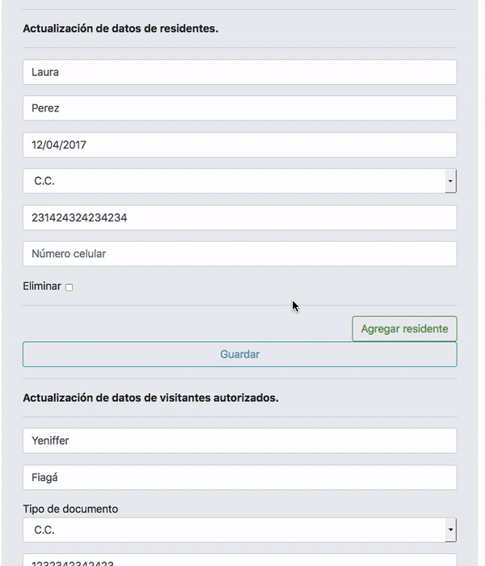Click the heading Actualización de datos de residentes
Image resolution: width=485 pixels, height=566 pixels.
120,28
